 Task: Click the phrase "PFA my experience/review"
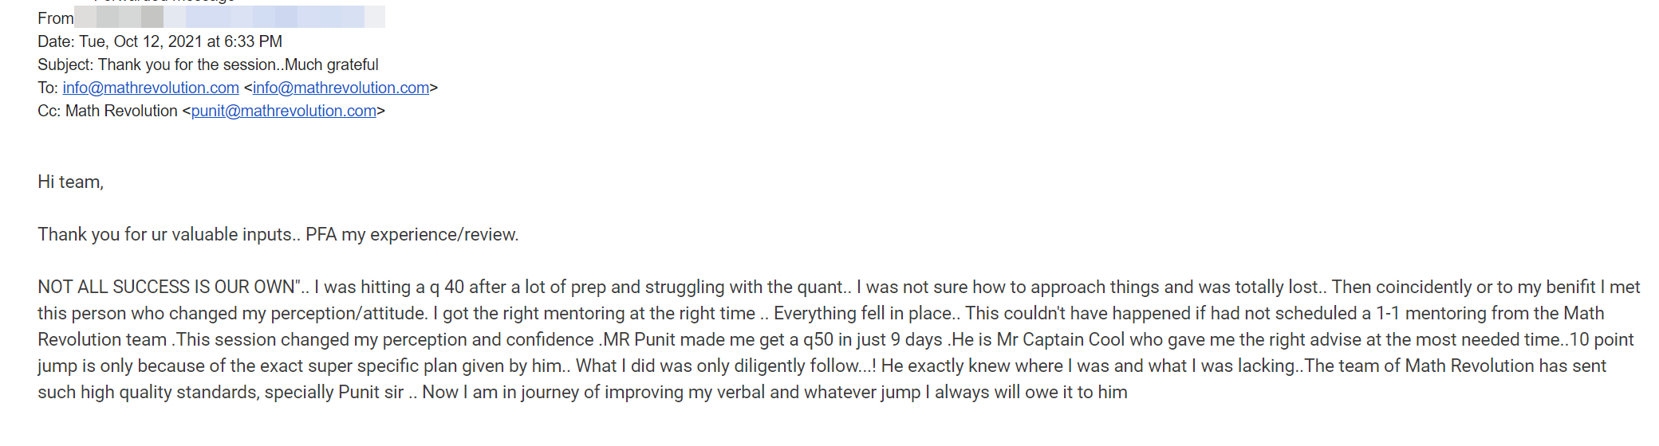tap(411, 234)
